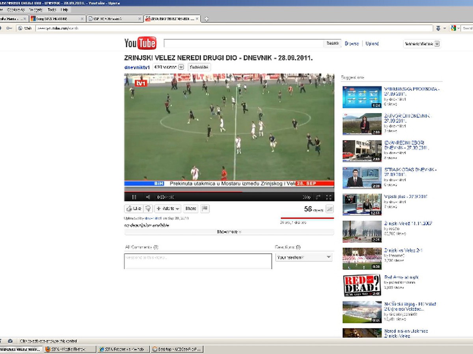Open the Add to dropdown
Screen dimensions: 473x354
click(x=168, y=209)
